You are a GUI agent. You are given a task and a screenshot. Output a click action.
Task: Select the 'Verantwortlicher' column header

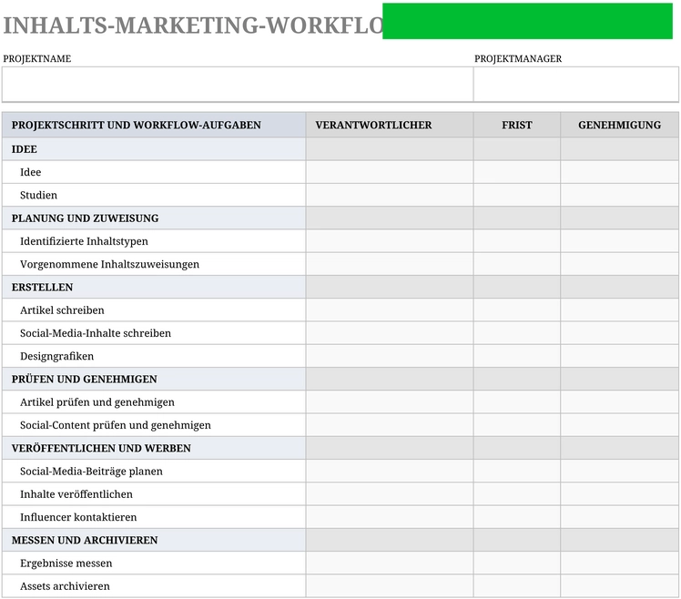390,125
